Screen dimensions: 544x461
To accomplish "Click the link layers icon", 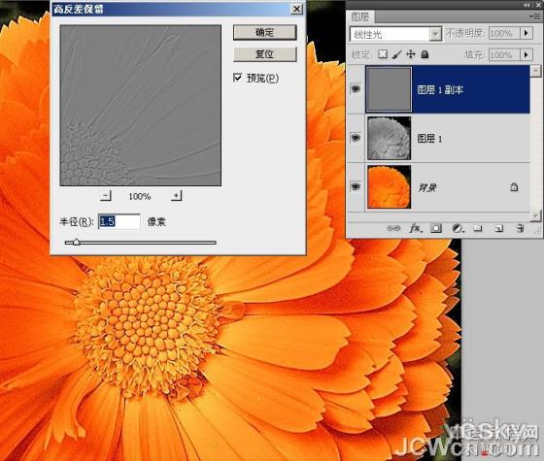I will 393,228.
